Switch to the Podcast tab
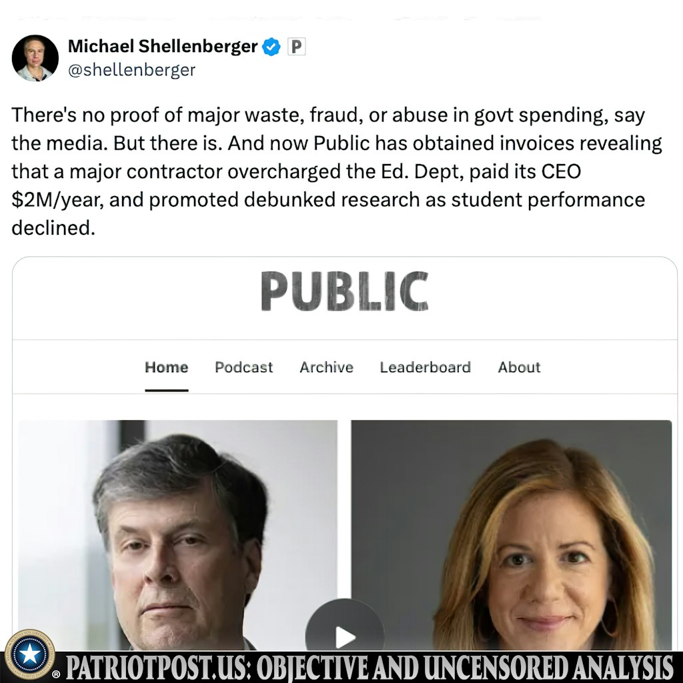683x683 pixels. [244, 368]
